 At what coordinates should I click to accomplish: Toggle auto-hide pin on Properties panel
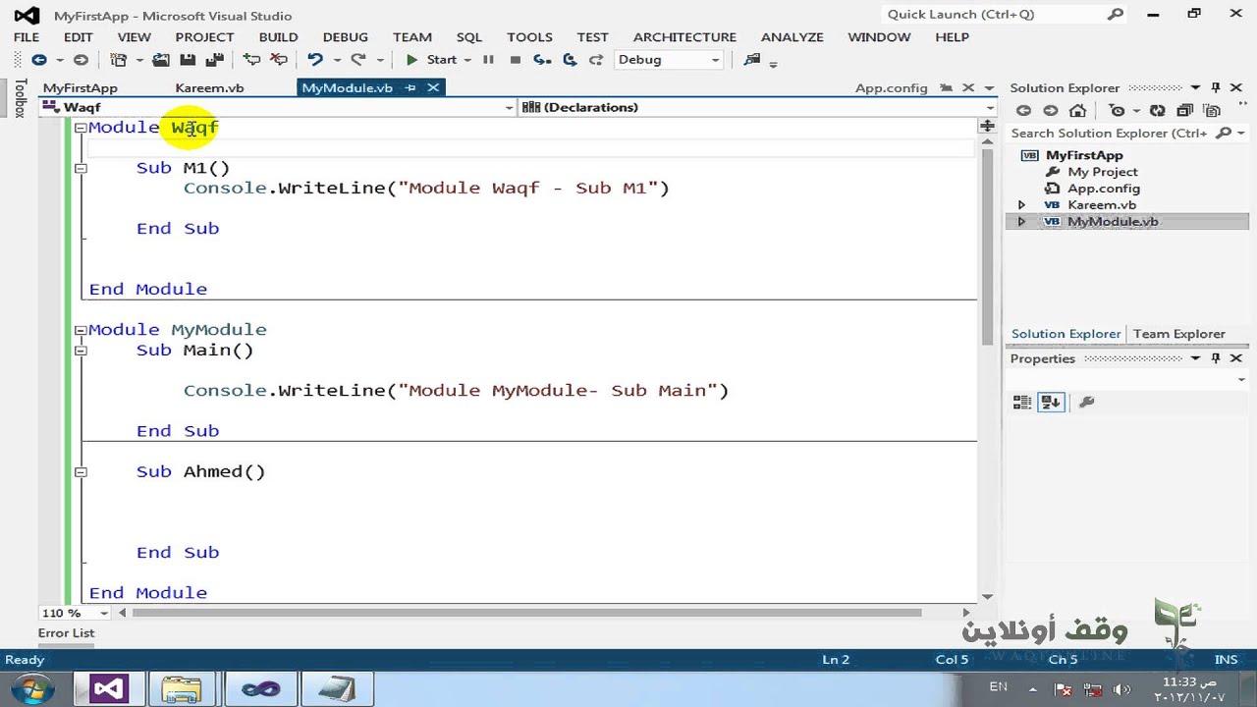click(1216, 358)
